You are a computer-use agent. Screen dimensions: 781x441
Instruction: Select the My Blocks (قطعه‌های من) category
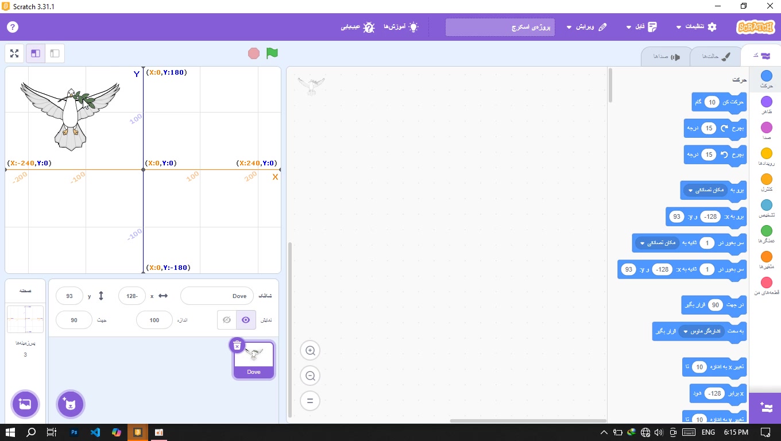(x=766, y=287)
